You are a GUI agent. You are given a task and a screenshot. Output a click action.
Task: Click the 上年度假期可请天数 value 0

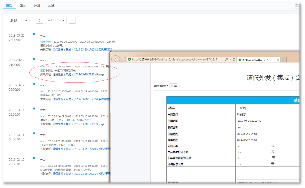pyautogui.click(x=238, y=158)
